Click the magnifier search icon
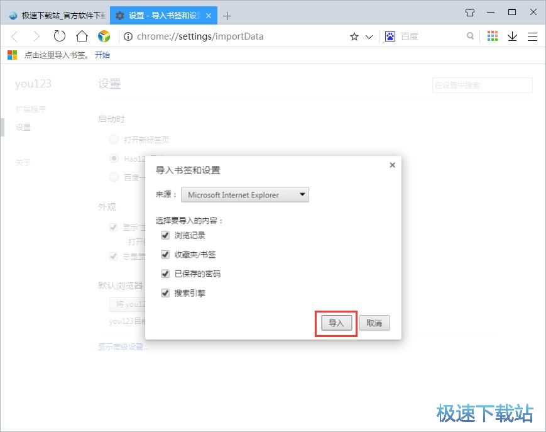This screenshot has width=546, height=432. (470, 36)
